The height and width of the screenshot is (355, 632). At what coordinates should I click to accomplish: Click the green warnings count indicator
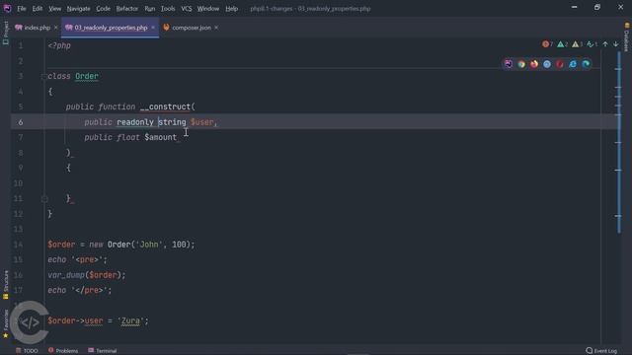click(562, 44)
